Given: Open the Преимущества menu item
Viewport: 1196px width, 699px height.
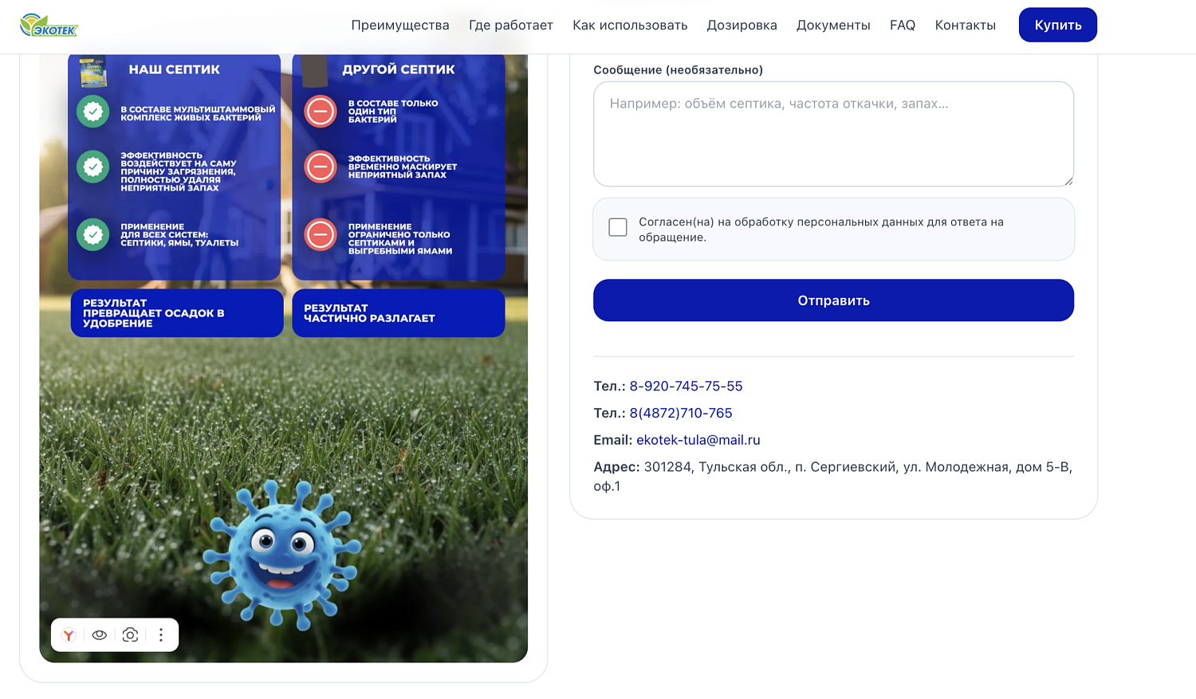Looking at the screenshot, I should click(x=400, y=25).
